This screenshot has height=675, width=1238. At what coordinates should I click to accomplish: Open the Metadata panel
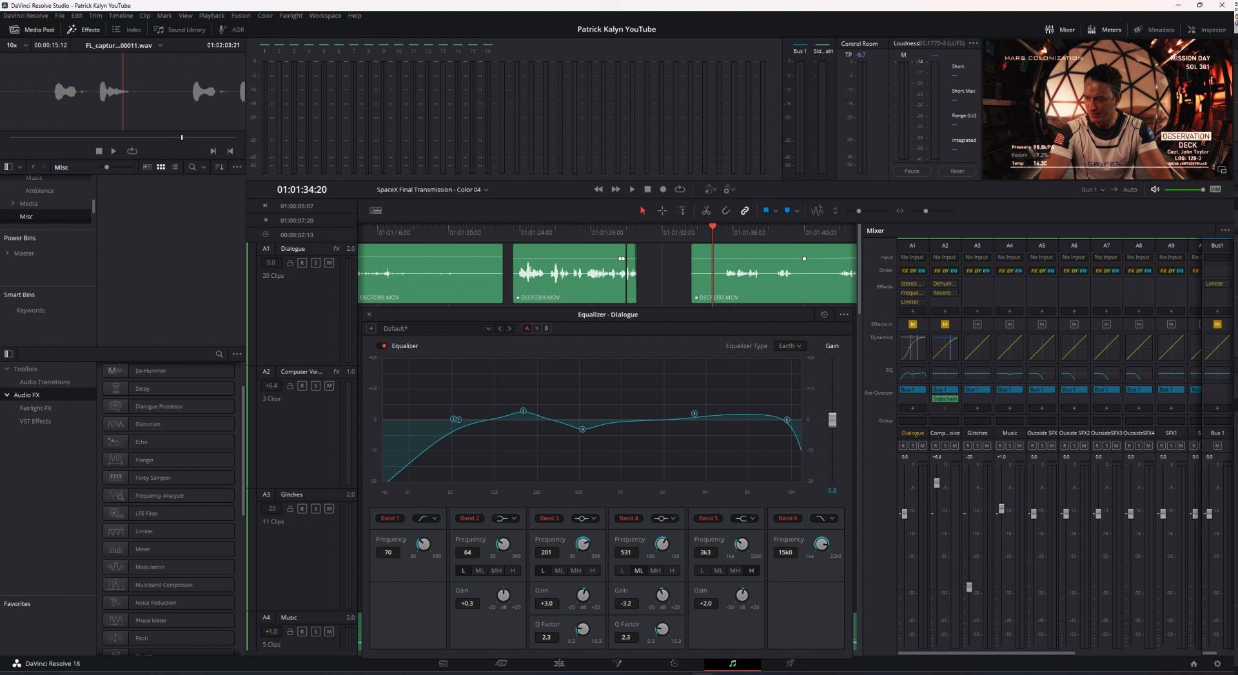click(x=1154, y=30)
